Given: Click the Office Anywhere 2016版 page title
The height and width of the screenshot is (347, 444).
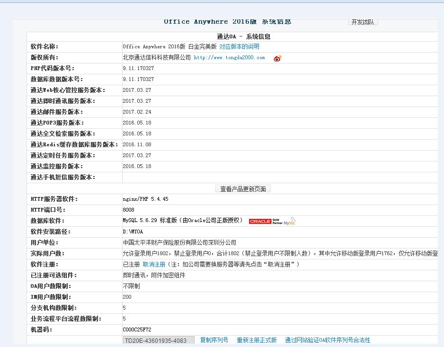Looking at the screenshot, I should (x=227, y=22).
